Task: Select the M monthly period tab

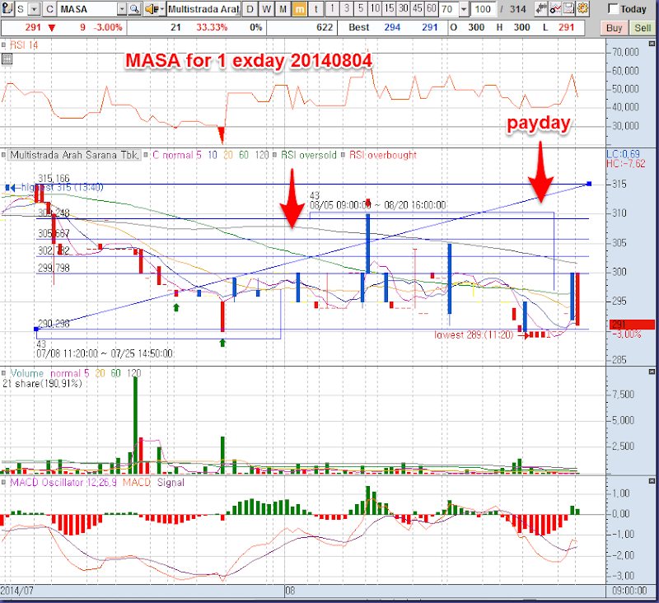Action: [283, 9]
